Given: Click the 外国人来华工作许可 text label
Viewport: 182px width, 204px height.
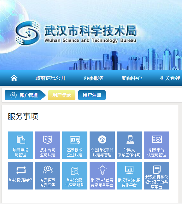Looking at the screenshot, I should tap(129, 152).
